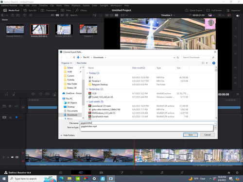Open the Inspector panel
This screenshot has height=182, width=243.
coord(233,10)
